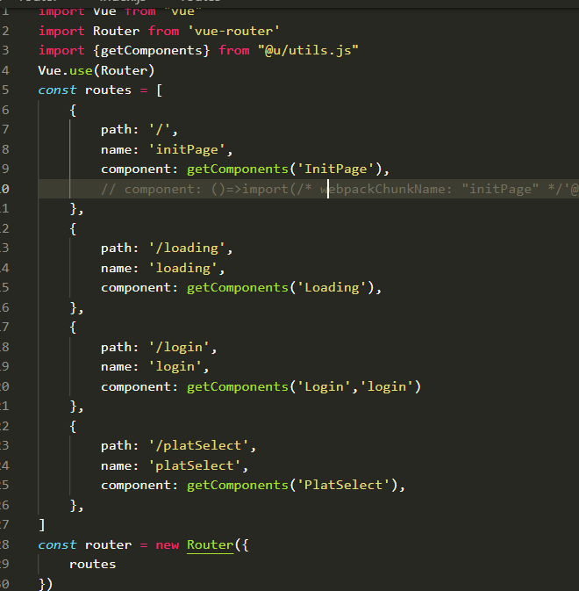Click the closing ] bracket of routes array

point(42,524)
